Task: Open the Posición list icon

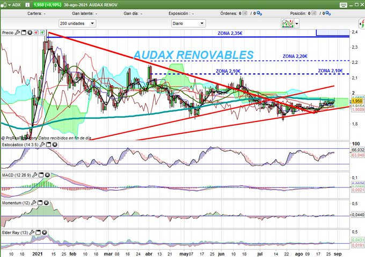Action: [313, 13]
